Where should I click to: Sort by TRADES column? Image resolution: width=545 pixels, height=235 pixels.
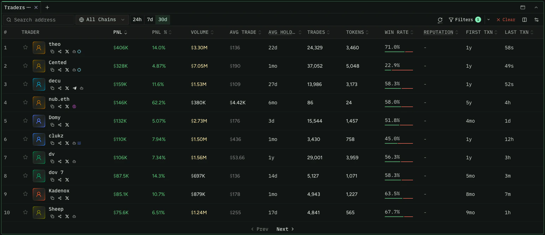click(319, 32)
